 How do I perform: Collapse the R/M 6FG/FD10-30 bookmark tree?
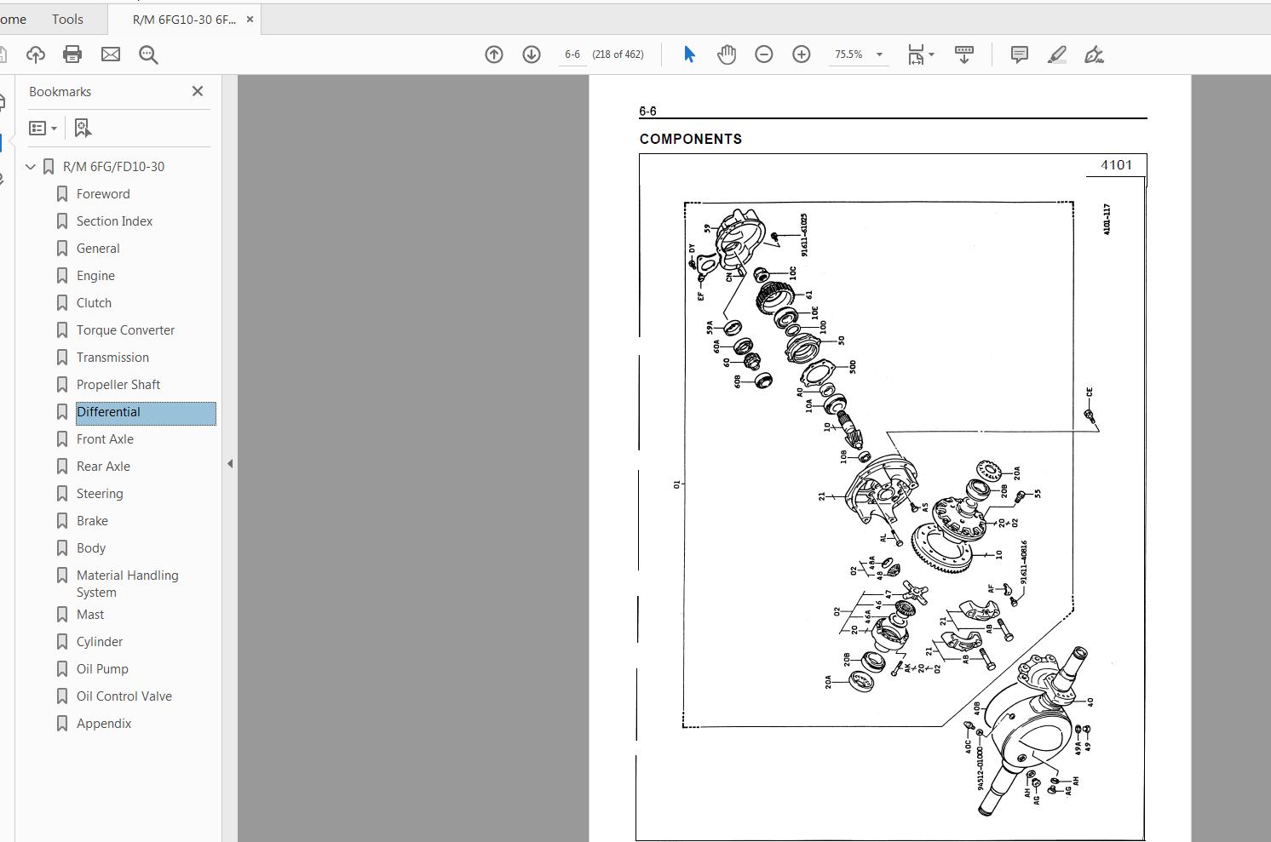pos(31,167)
